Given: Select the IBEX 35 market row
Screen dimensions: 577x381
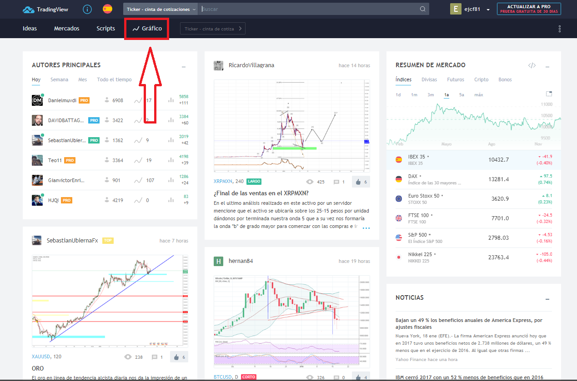Looking at the screenshot, I should tap(473, 159).
